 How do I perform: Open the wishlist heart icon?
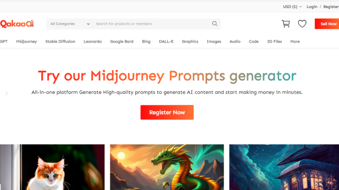click(302, 24)
